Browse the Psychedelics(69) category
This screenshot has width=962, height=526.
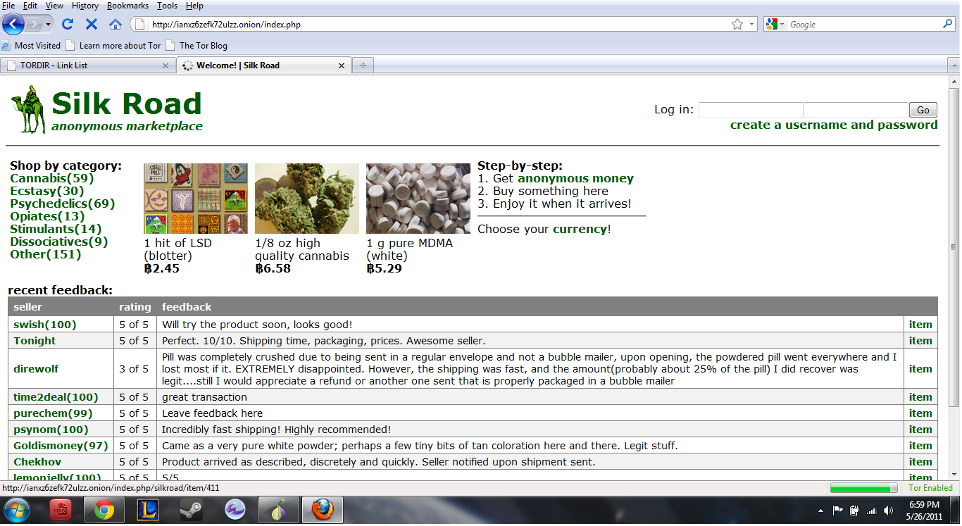point(63,204)
